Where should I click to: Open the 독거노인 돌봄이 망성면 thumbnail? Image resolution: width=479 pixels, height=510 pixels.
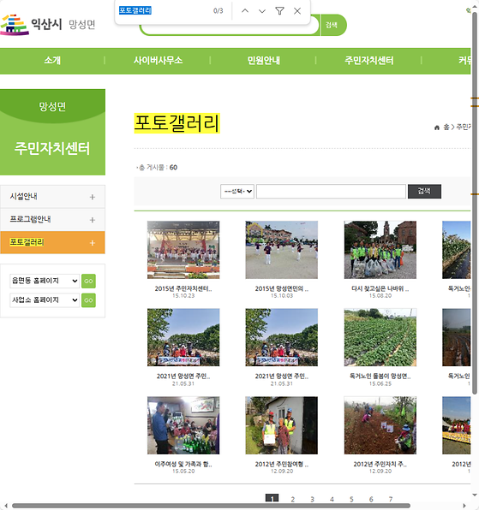click(x=380, y=337)
